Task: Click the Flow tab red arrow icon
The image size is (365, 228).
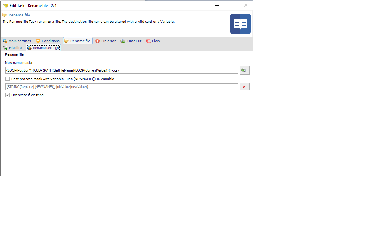Action: [149, 41]
